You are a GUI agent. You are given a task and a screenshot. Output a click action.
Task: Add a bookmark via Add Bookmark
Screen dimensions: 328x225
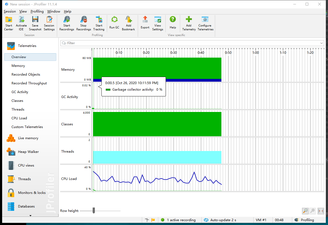coord(128,23)
